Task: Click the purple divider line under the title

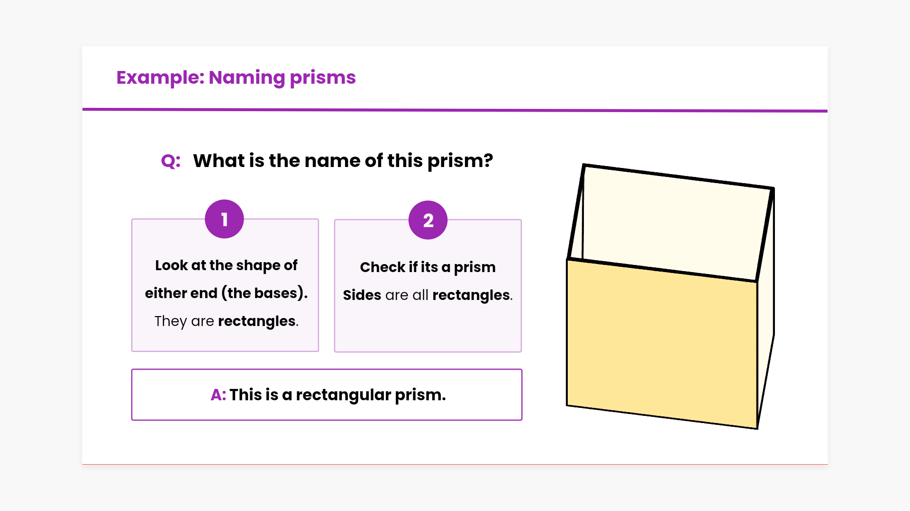Action: (455, 110)
